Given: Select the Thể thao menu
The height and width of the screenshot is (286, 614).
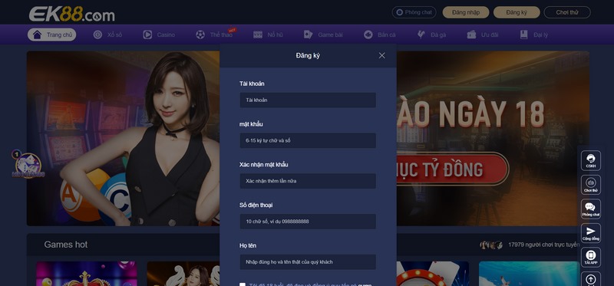Looking at the screenshot, I should tap(215, 35).
